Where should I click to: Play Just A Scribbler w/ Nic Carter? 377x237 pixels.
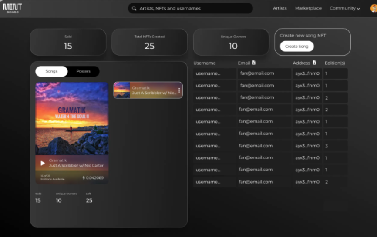pyautogui.click(x=43, y=163)
